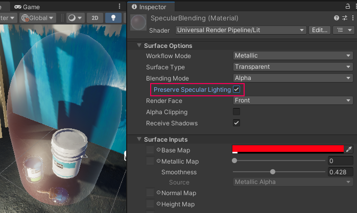Viewport: 357px width, 213px height.
Task: Toggle 2D view mode
Action: pos(94,18)
